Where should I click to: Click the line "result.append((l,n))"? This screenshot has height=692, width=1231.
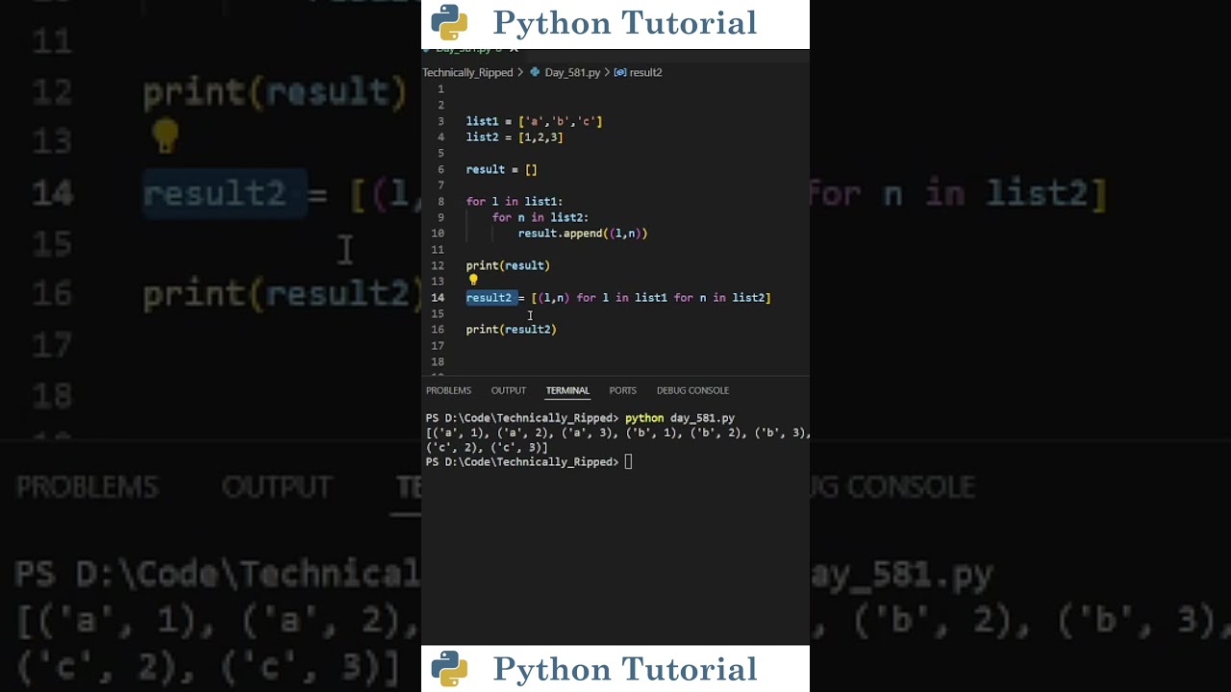tap(583, 234)
